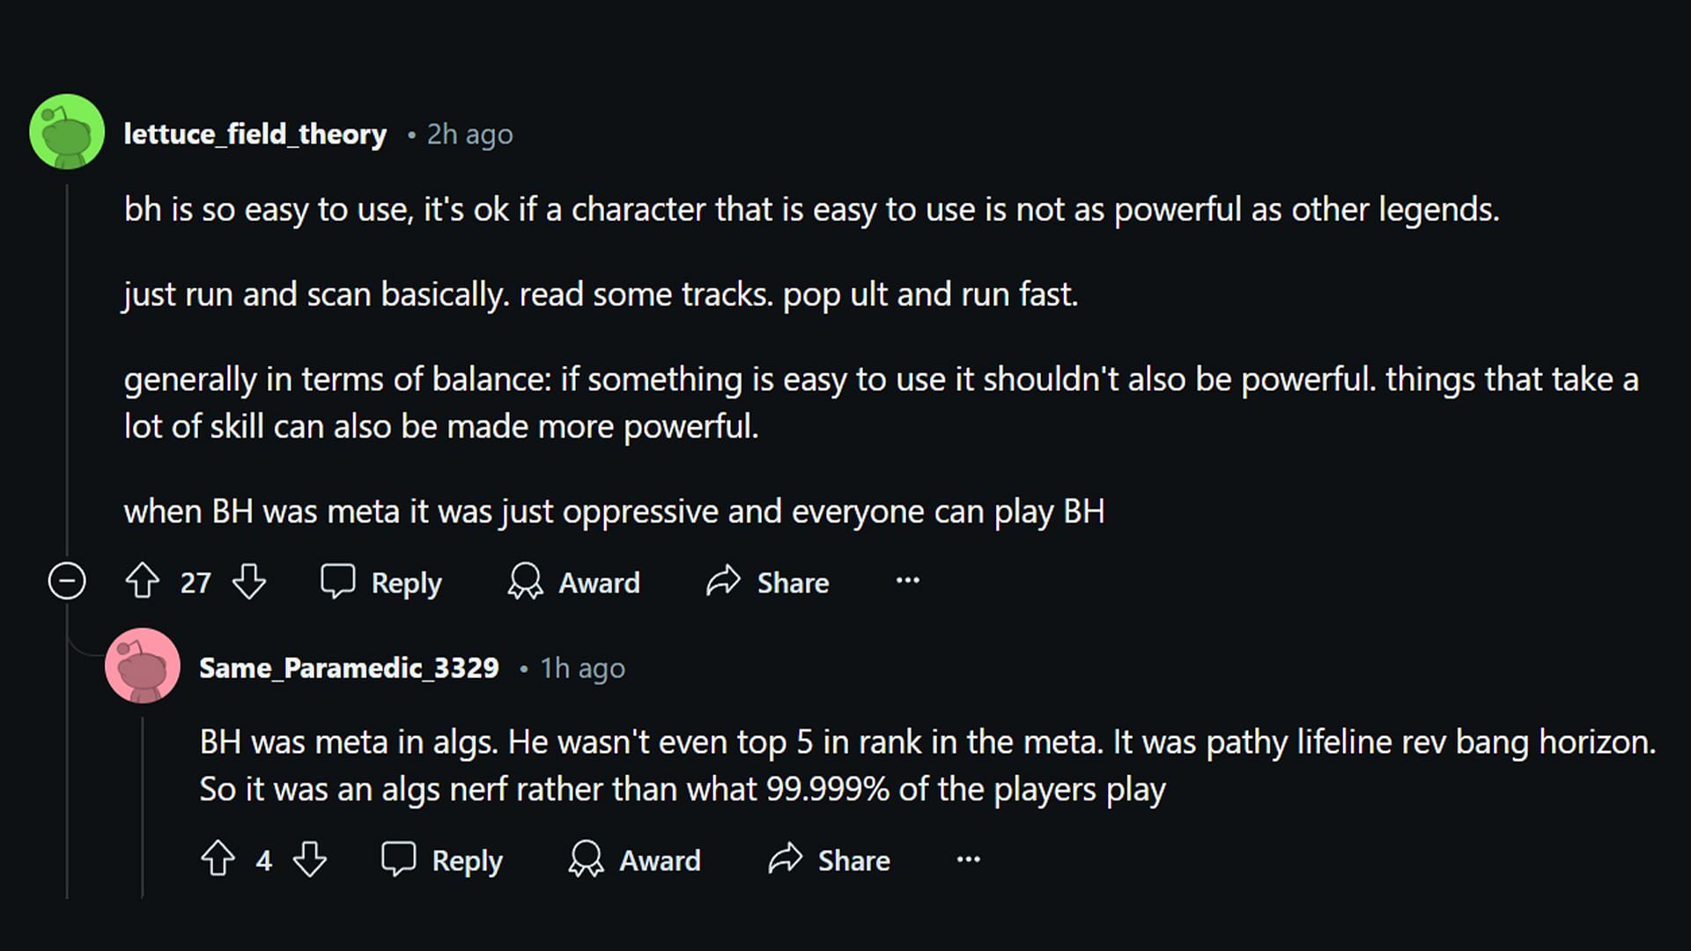The image size is (1691, 951).
Task: Click Reply button on lettuce_field_theory comment
Action: click(x=383, y=580)
